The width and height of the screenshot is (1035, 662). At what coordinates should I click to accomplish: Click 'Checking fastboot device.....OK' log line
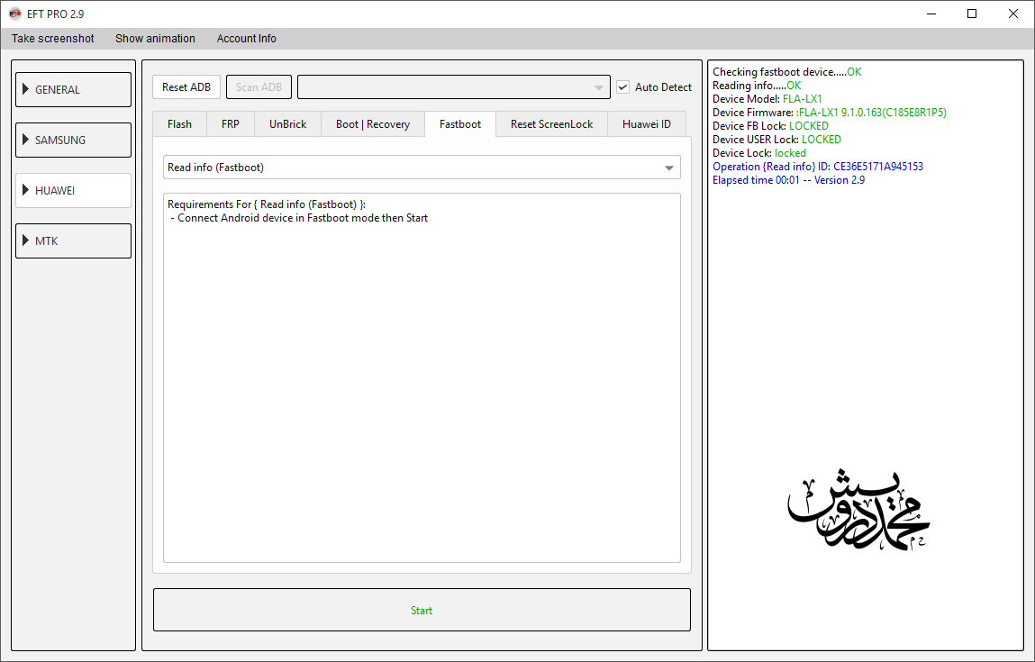pos(786,72)
